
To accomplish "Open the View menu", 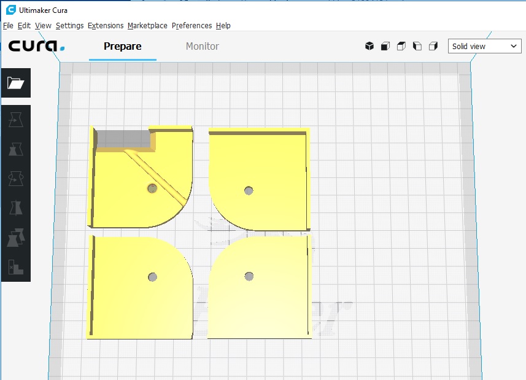I will 44,26.
